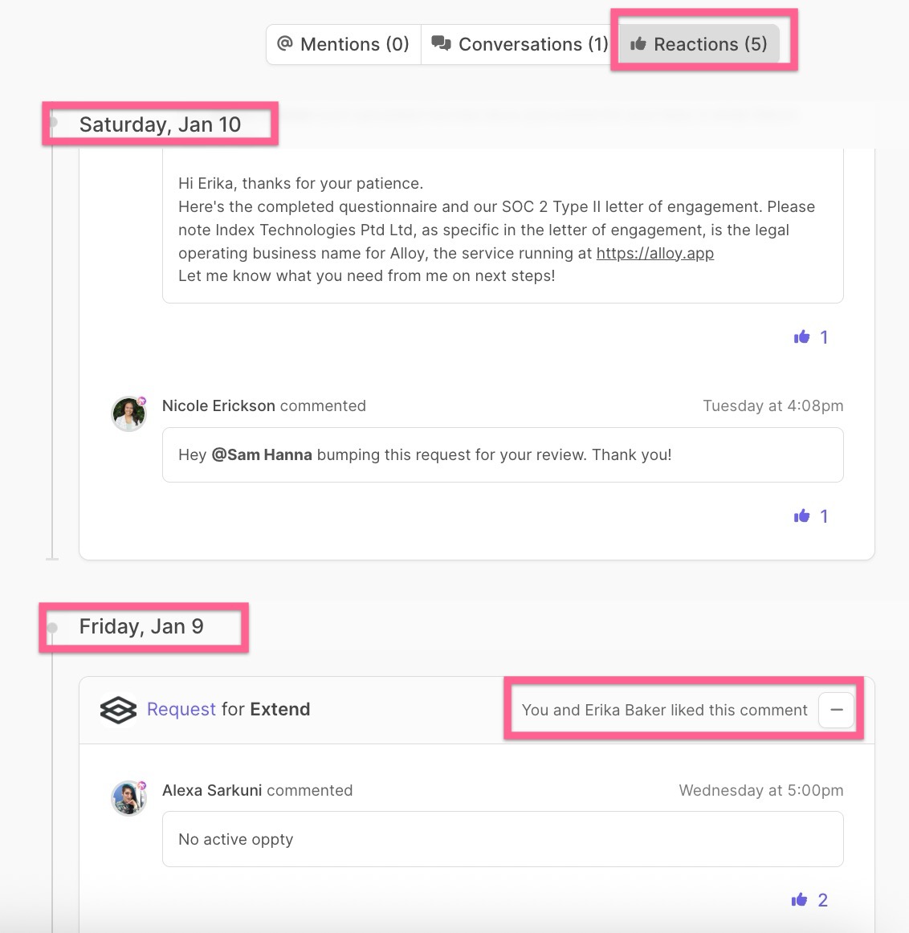
Task: Click Alexa Sarkuni's profile picture
Action: coord(128,798)
